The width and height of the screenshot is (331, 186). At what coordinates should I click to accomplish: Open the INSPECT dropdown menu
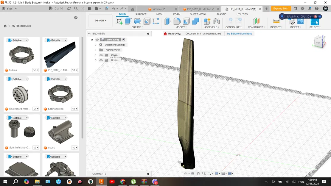[276, 27]
